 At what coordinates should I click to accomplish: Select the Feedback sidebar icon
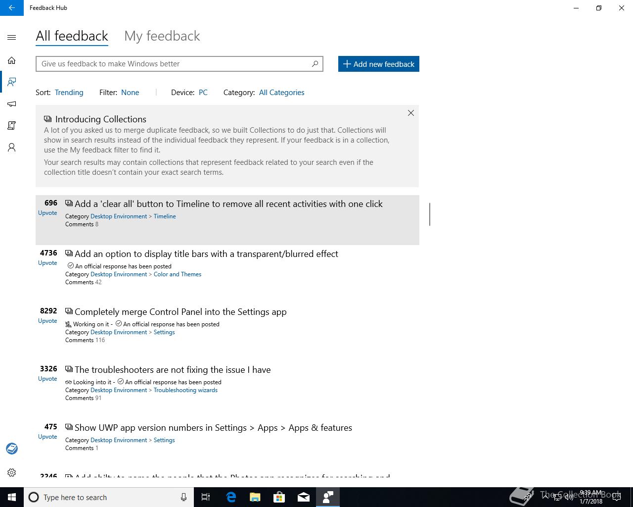click(x=12, y=82)
